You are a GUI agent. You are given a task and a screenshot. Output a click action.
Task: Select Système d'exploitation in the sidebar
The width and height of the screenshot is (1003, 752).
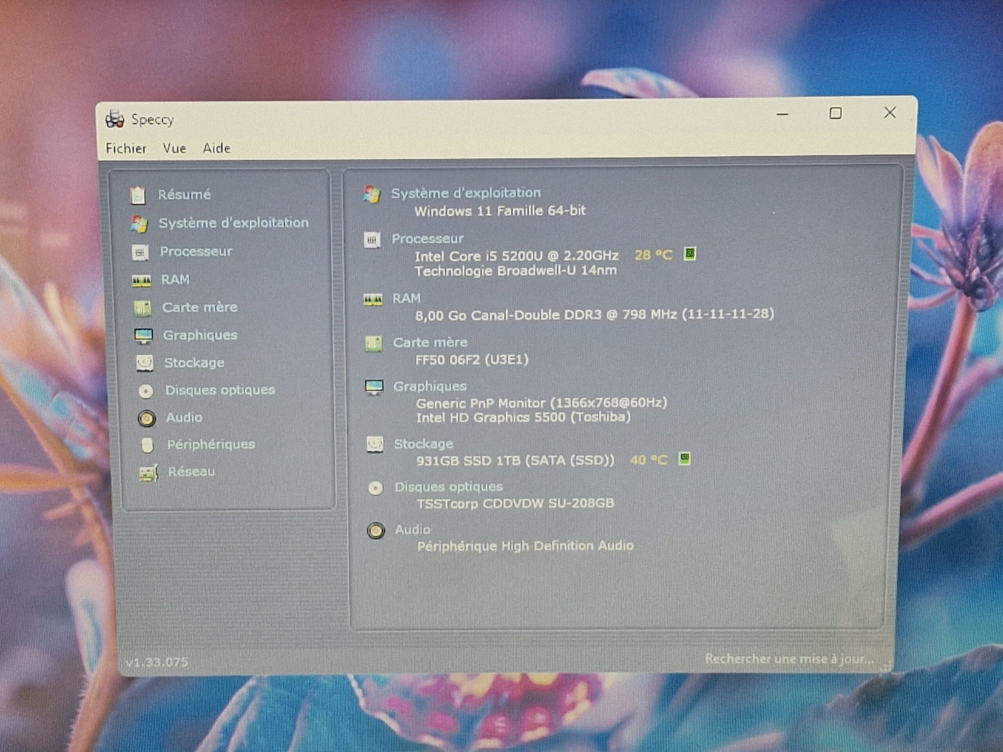click(x=234, y=223)
